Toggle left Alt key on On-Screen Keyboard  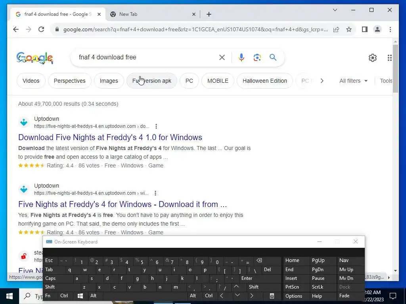[95, 296]
